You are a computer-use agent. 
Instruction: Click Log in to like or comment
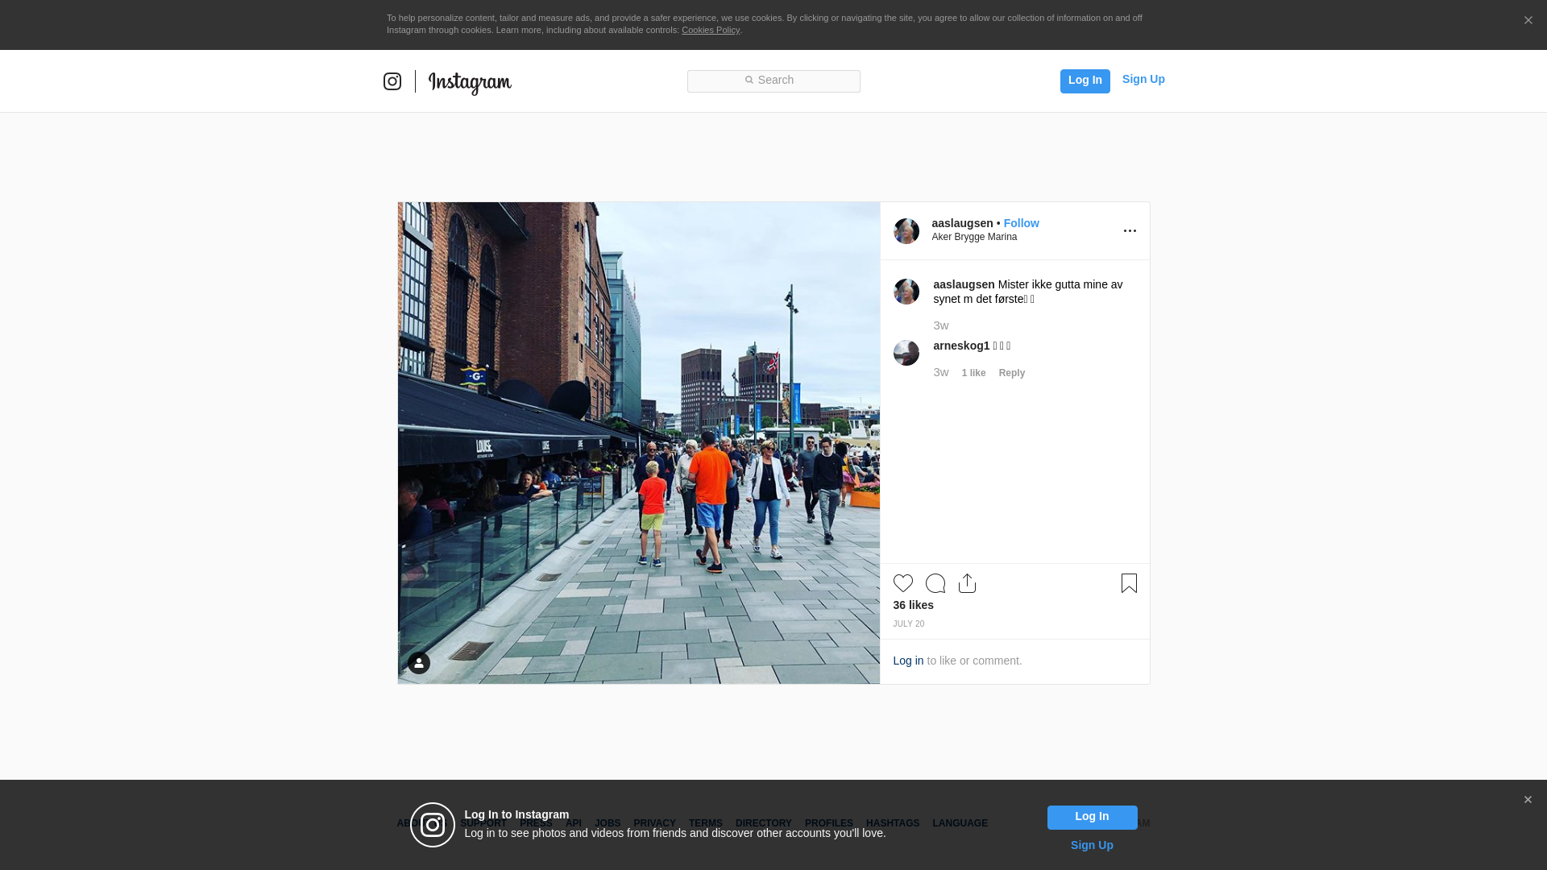[908, 661]
